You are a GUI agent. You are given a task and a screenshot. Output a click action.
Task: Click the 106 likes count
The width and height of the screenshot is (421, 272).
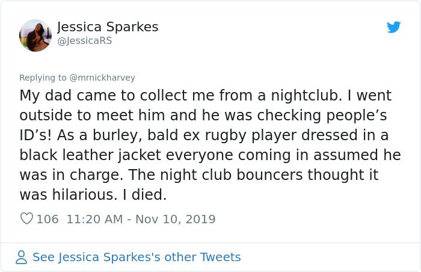(48, 219)
